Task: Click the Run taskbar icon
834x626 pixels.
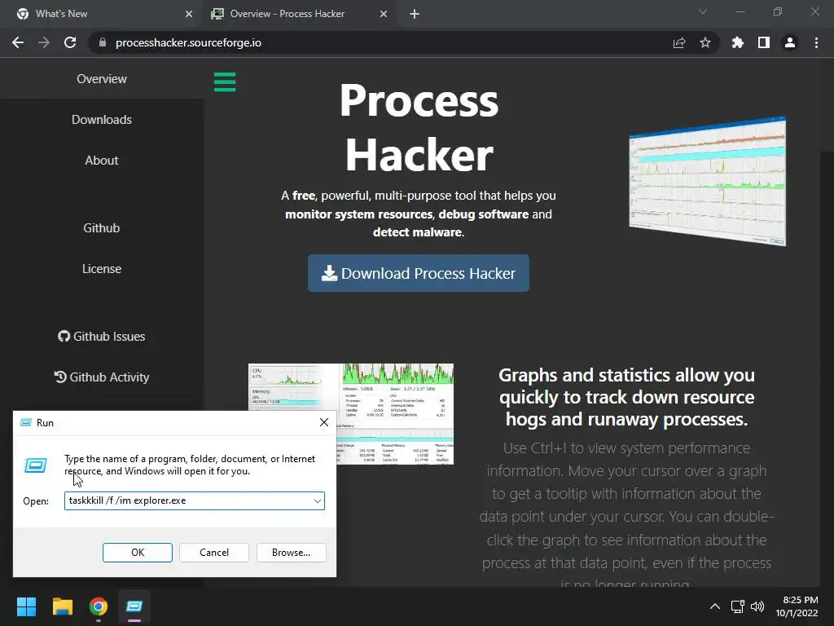Action: pos(134,606)
